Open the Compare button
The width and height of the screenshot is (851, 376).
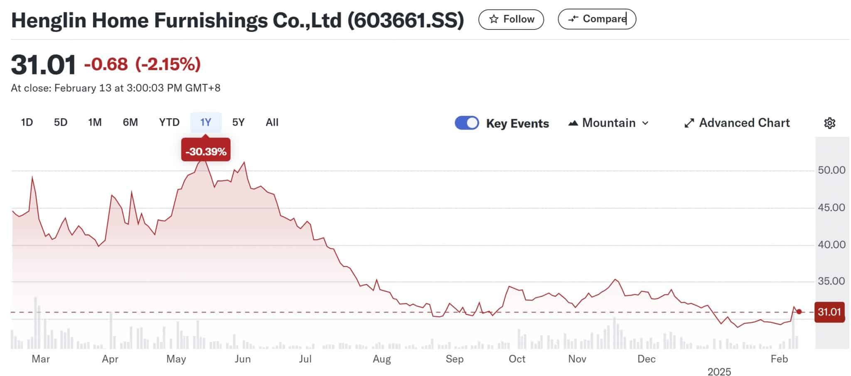pos(597,19)
